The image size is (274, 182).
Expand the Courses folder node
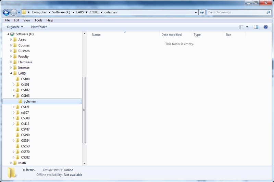(11, 45)
